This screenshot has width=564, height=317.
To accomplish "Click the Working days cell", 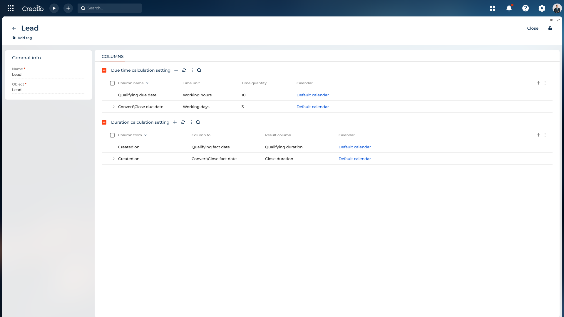I will [x=196, y=107].
